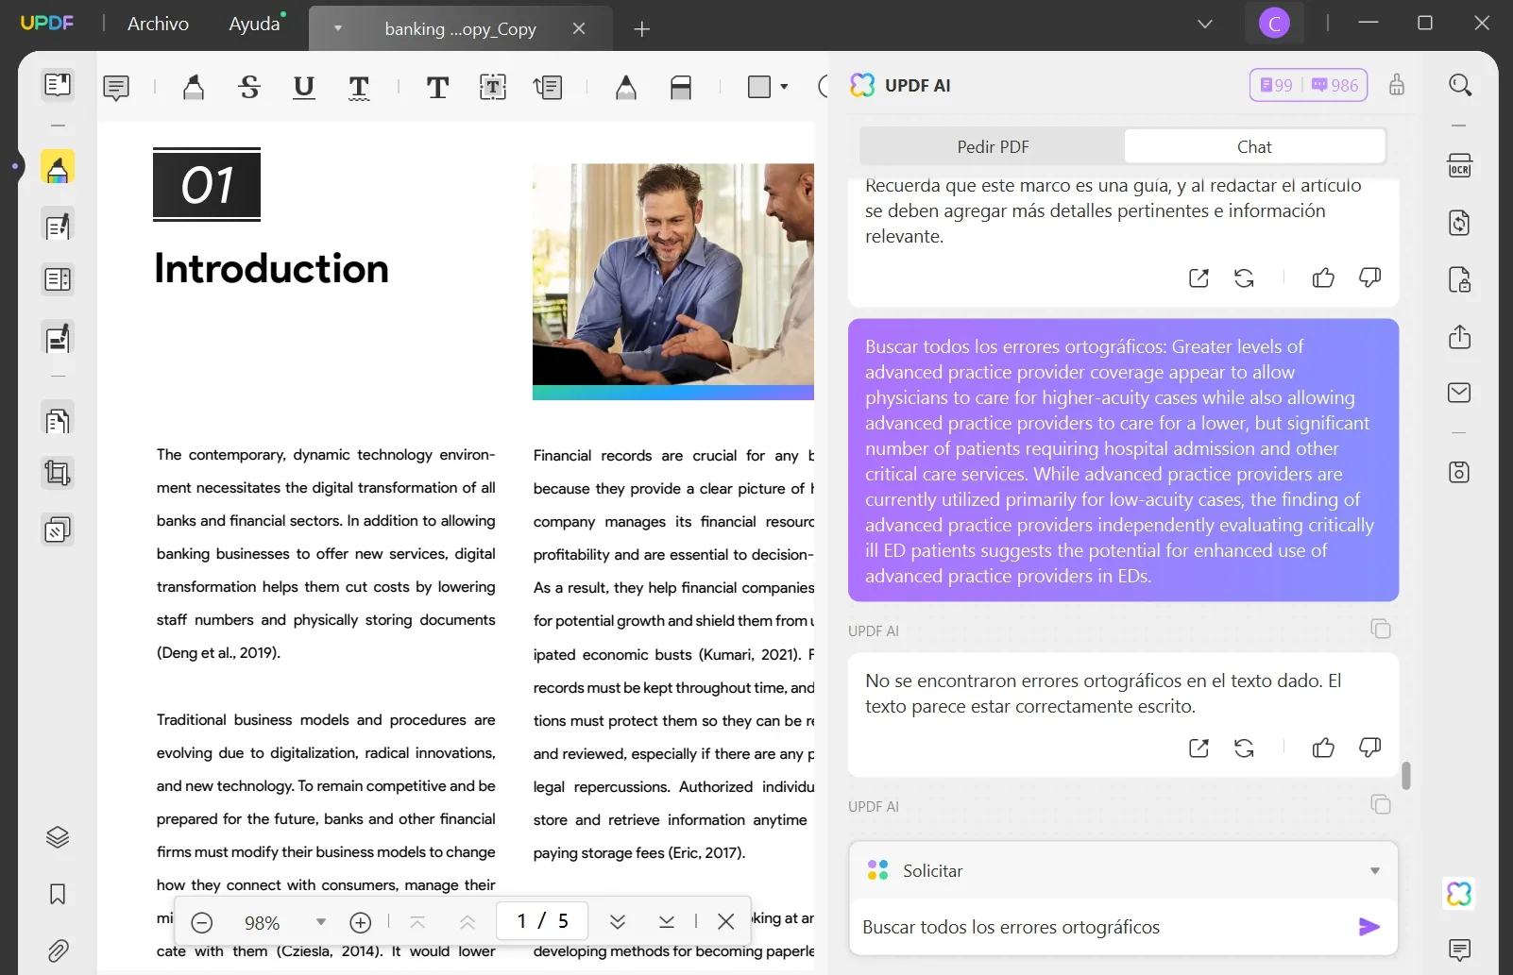Viewport: 1513px width, 975px height.
Task: Expand the title bar chevron dropdown
Action: tap(1205, 24)
